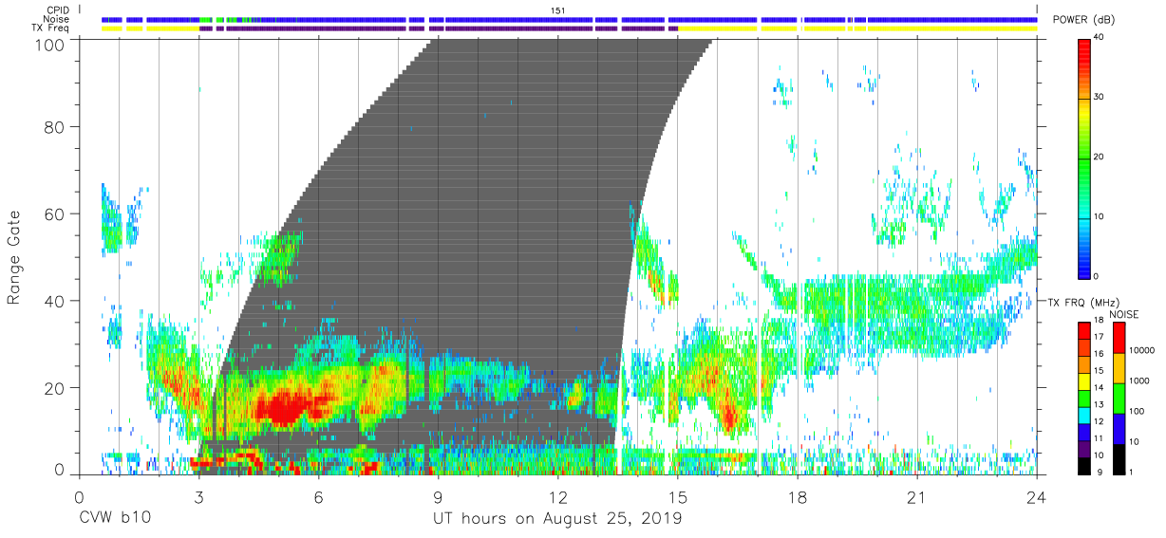The image size is (1166, 538).
Task: Click the orange segment of the NOISE legend
Action: 1119,368
